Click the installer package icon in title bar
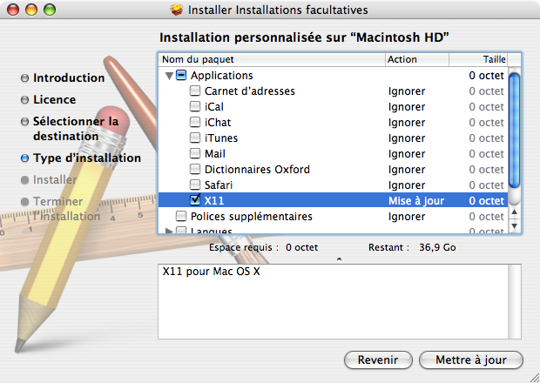Viewport: 540px width, 383px height. coord(176,10)
